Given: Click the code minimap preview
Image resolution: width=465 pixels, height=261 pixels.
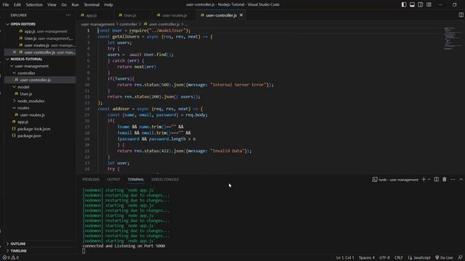Looking at the screenshot, I should point(452,38).
